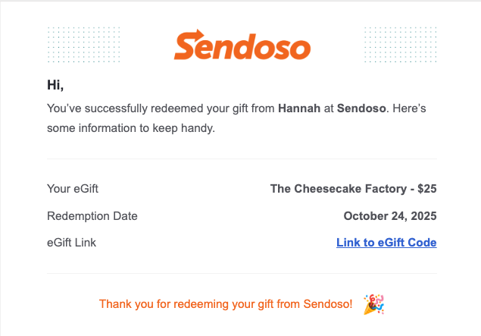The image size is (481, 336).
Task: Click the right dotted pattern decoration
Action: coord(400,44)
